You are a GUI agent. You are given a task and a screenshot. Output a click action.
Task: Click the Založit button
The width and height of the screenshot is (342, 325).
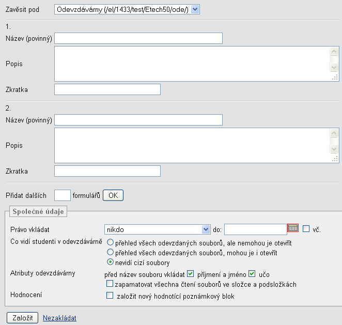pyautogui.click(x=22, y=318)
